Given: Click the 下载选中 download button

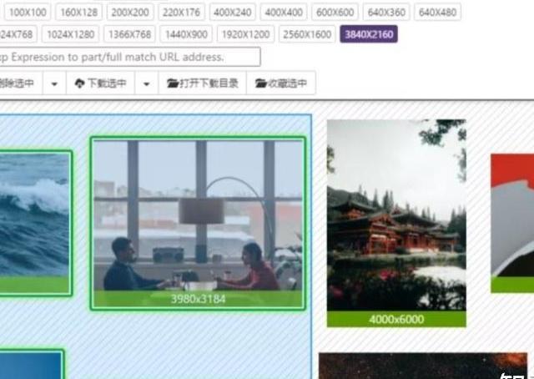Looking at the screenshot, I should tap(101, 83).
